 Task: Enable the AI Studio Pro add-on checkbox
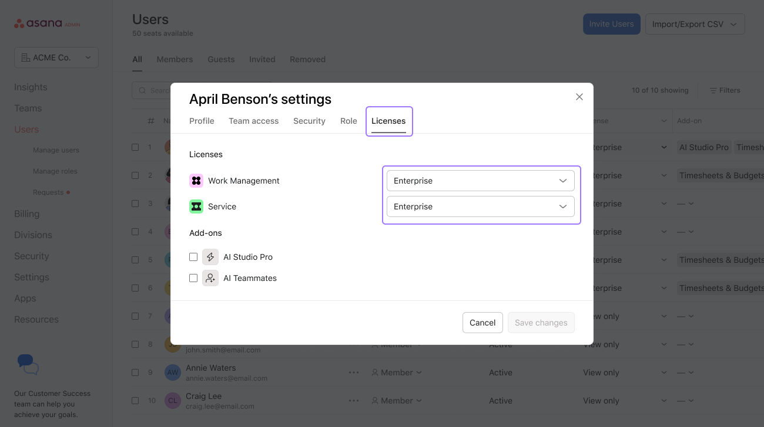click(x=193, y=257)
